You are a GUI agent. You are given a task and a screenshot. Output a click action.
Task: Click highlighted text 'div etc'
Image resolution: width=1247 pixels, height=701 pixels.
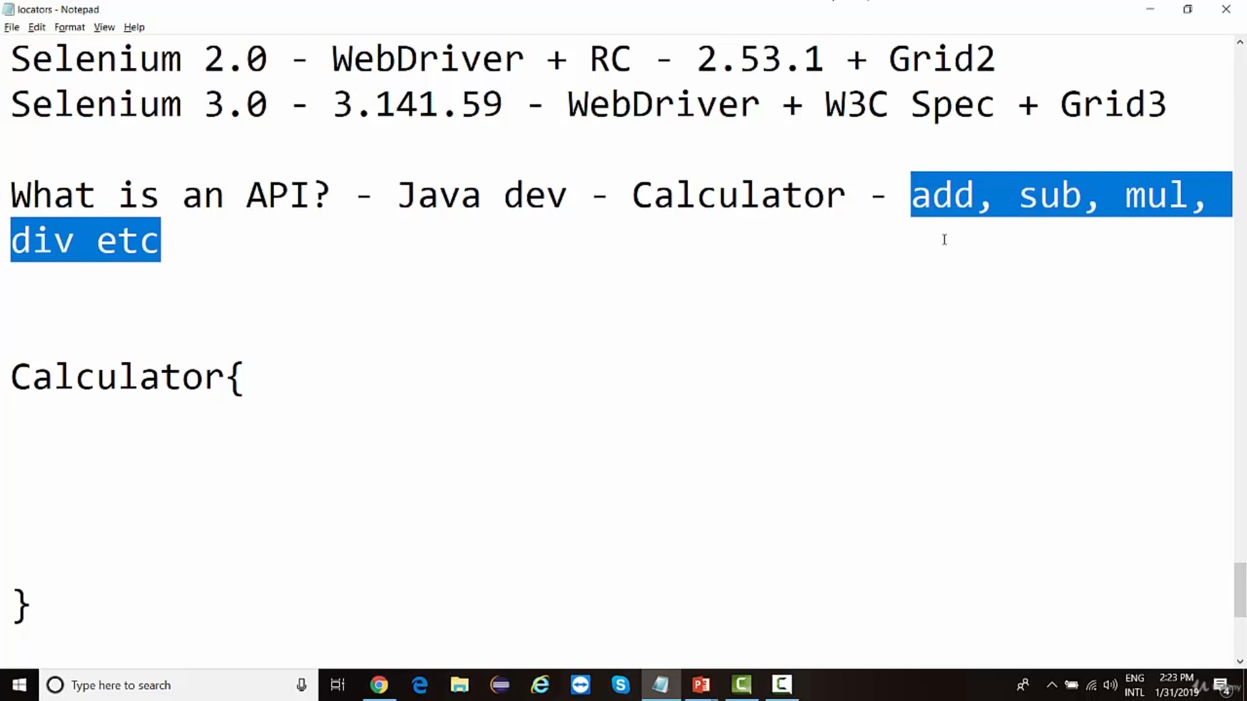point(85,240)
